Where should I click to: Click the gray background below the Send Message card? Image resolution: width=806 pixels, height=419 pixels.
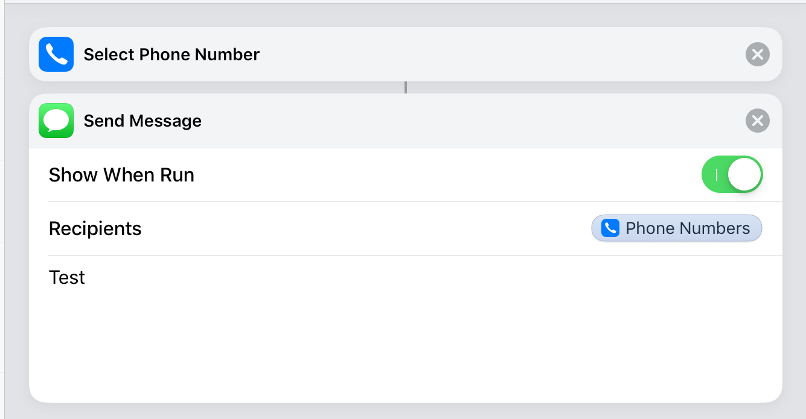406,411
